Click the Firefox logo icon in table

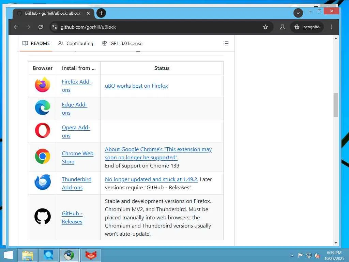point(43,85)
